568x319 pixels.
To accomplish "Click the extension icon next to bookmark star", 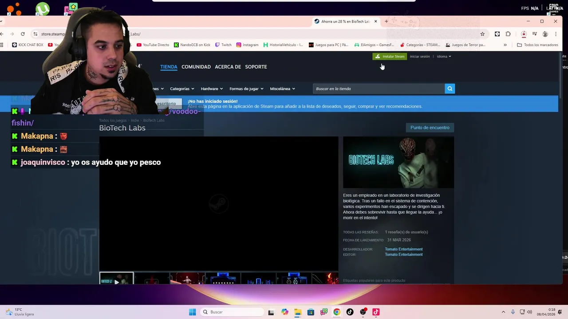I will click(497, 34).
